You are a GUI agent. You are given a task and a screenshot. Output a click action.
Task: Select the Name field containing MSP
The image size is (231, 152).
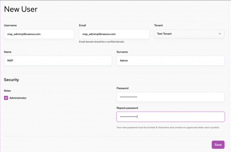pyautogui.click(x=58, y=61)
